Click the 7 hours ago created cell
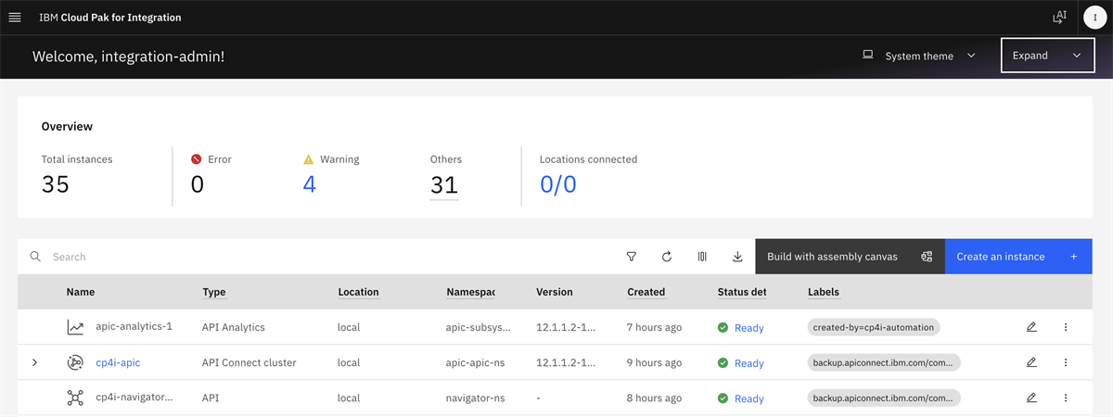 (x=655, y=327)
